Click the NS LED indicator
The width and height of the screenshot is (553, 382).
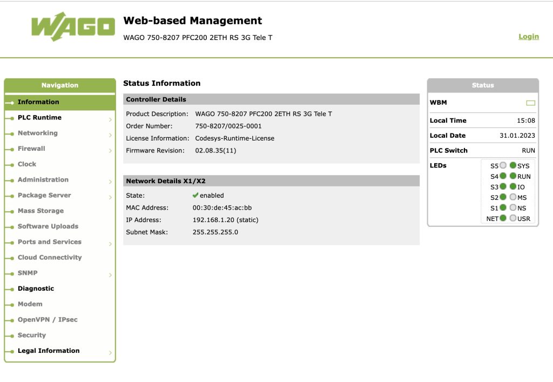pyautogui.click(x=513, y=208)
